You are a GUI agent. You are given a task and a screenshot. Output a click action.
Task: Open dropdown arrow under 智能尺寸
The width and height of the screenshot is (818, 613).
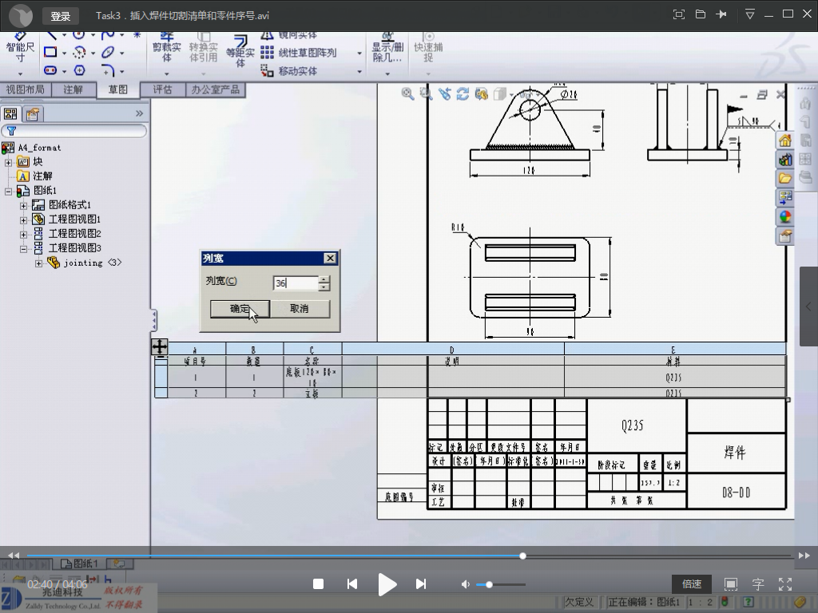[x=20, y=73]
